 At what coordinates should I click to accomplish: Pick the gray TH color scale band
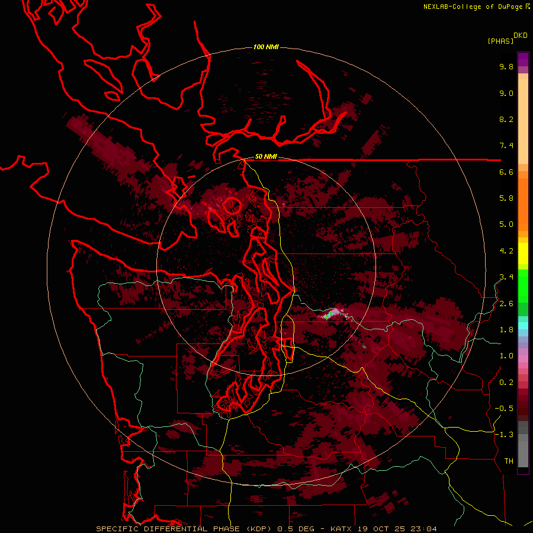pos(523,455)
